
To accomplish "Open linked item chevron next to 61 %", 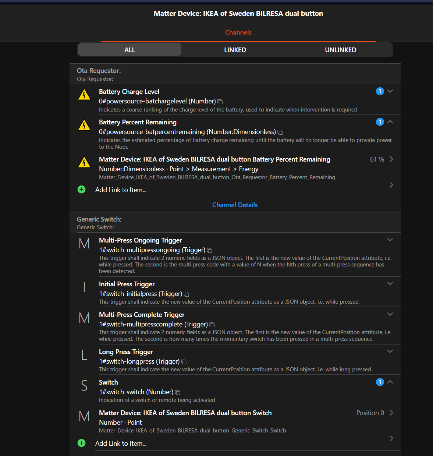I will point(391,159).
